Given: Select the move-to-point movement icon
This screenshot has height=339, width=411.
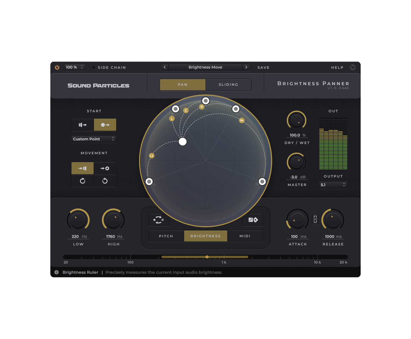Looking at the screenshot, I should tap(105, 168).
